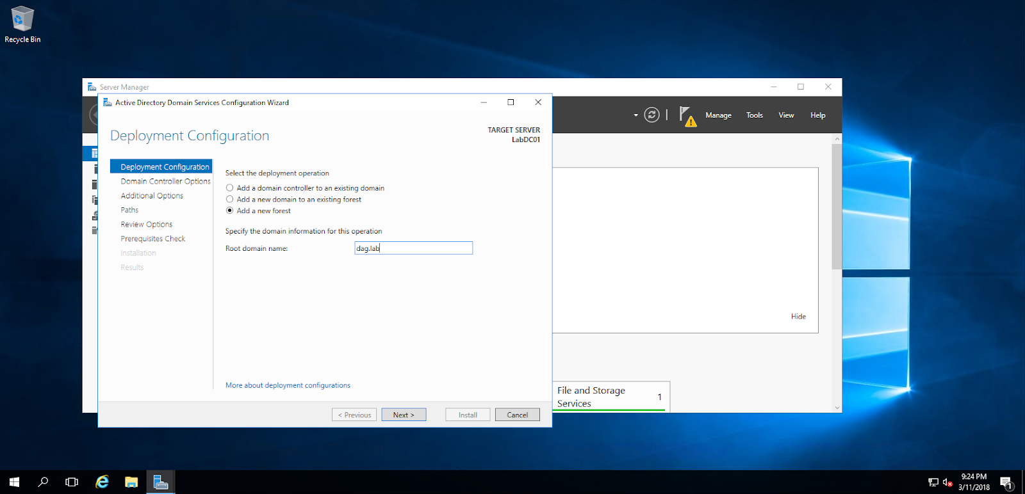Open the Help menu
The height and width of the screenshot is (494, 1025).
(x=818, y=115)
